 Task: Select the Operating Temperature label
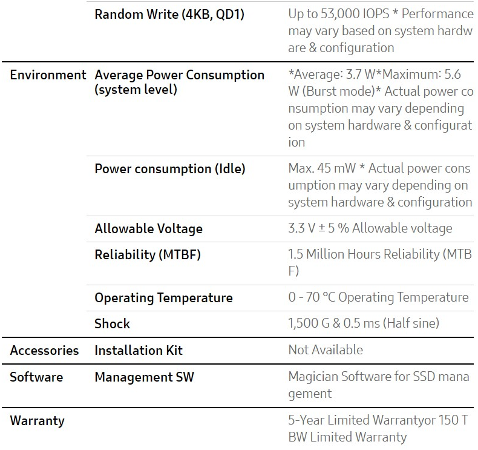pos(164,298)
